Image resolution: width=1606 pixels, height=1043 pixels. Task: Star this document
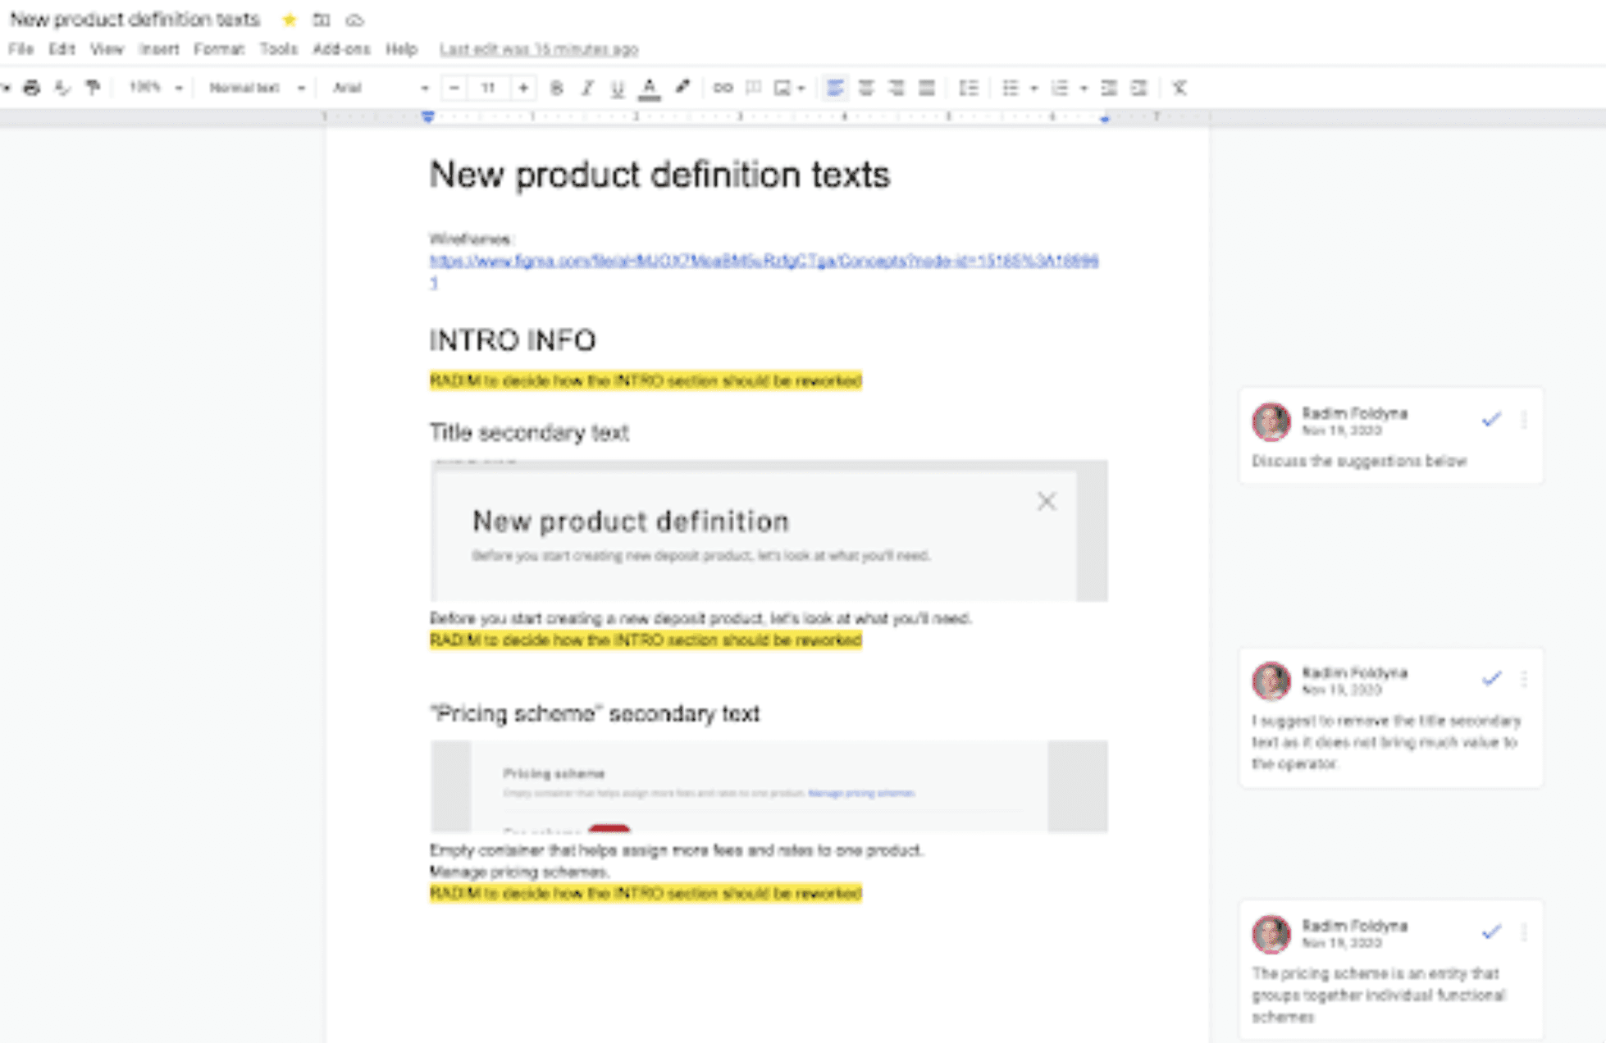tap(289, 20)
